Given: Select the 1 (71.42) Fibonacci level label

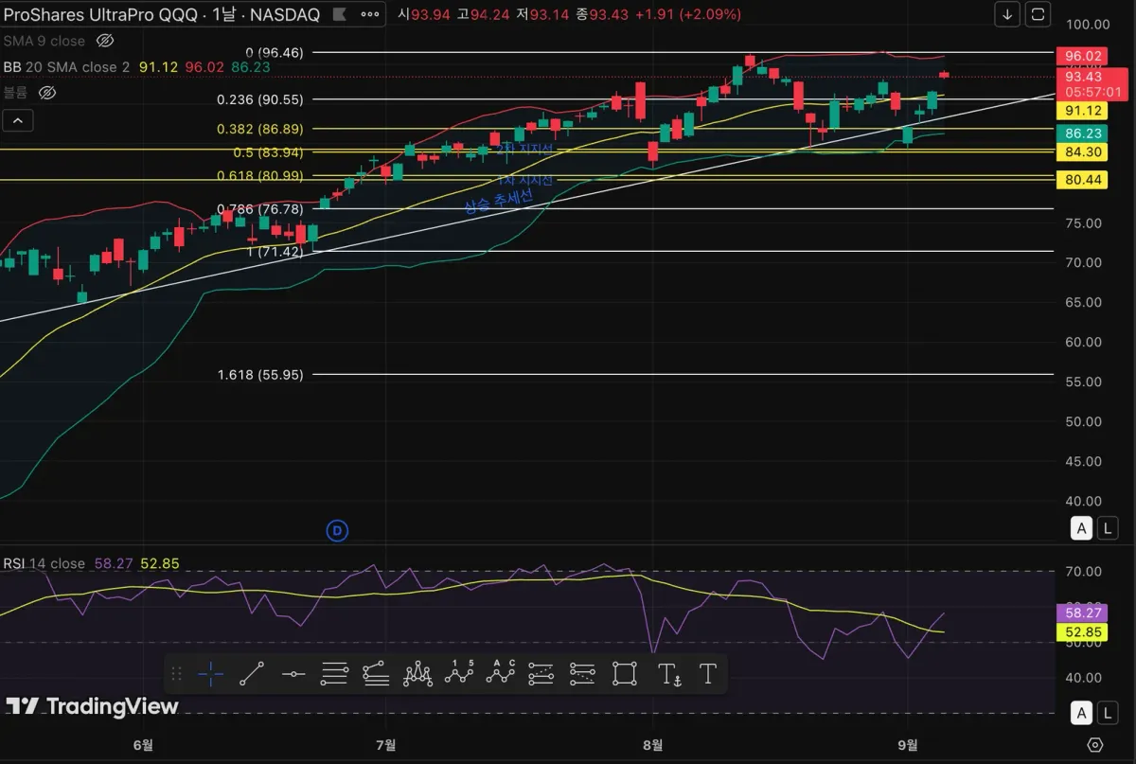Looking at the screenshot, I should [275, 252].
